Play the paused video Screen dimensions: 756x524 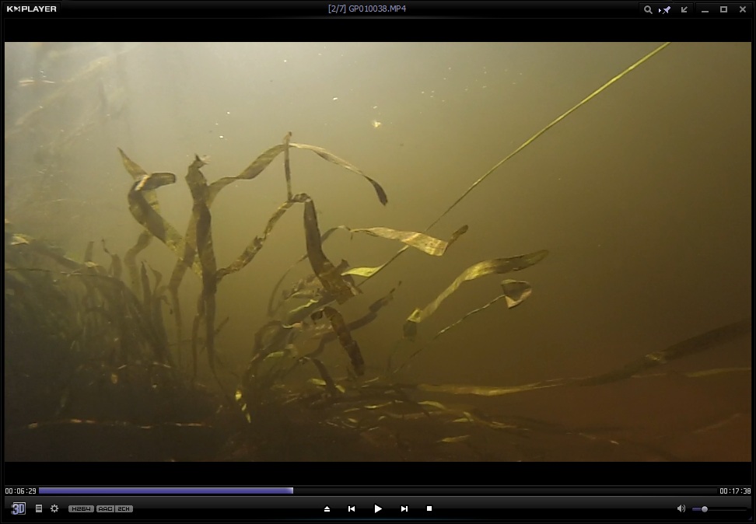pos(378,508)
